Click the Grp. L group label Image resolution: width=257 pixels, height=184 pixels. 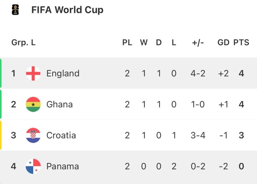coord(23,42)
